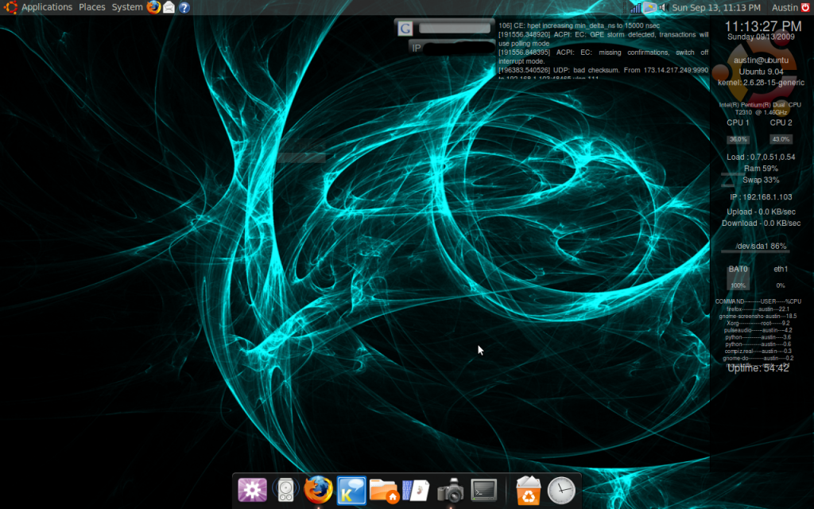Open the System menu
The height and width of the screenshot is (509, 814).
127,7
